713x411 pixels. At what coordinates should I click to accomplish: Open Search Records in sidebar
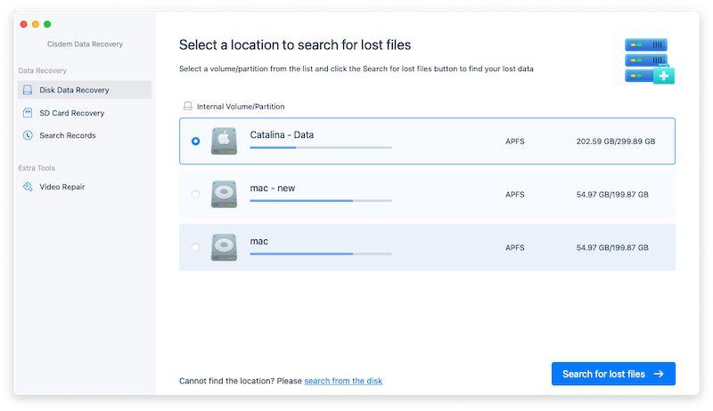pos(67,135)
